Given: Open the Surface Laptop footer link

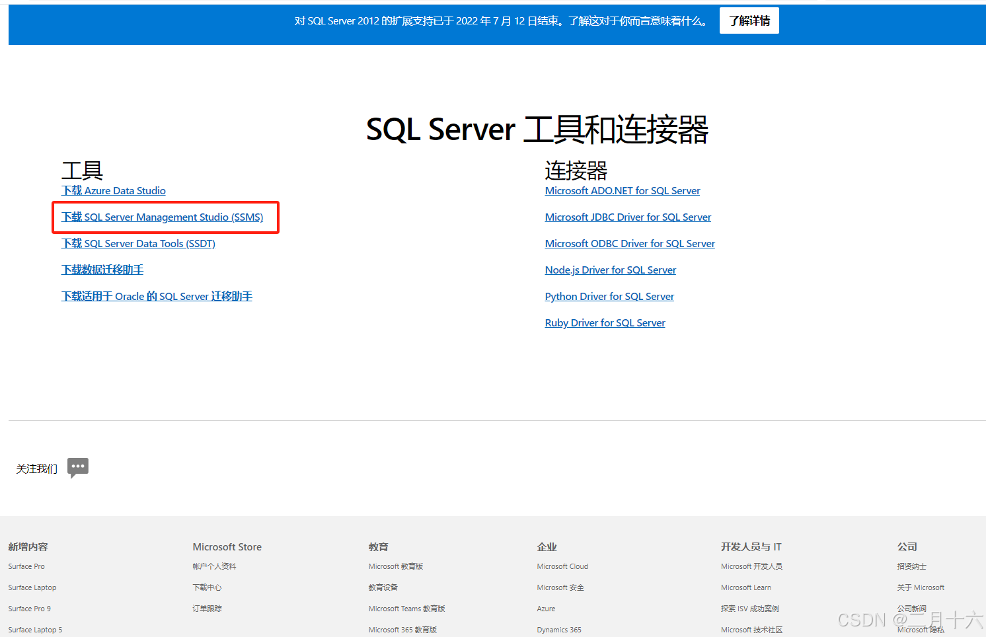Looking at the screenshot, I should tap(32, 587).
